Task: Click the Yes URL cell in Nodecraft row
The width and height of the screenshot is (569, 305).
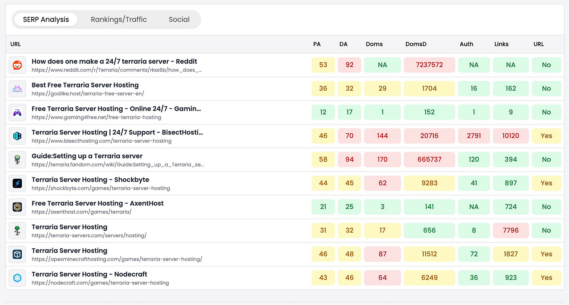Action: pos(546,278)
